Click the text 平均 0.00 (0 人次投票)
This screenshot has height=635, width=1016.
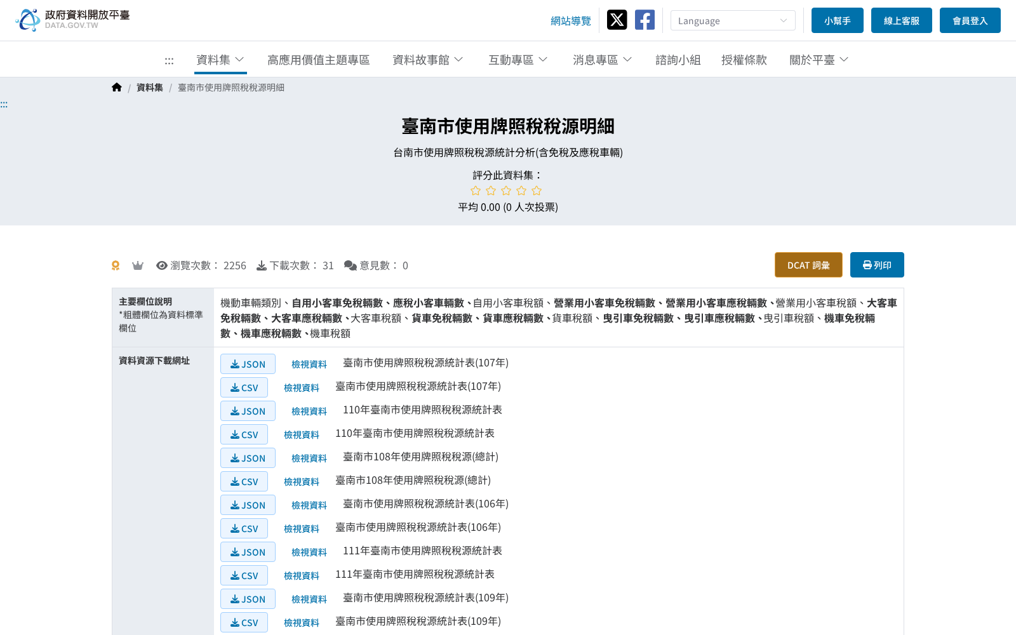click(x=508, y=207)
